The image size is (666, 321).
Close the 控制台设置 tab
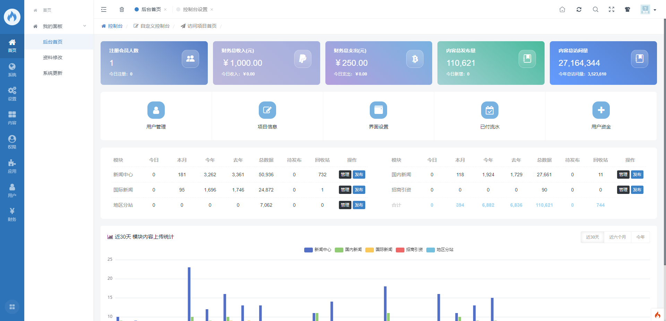(x=212, y=9)
